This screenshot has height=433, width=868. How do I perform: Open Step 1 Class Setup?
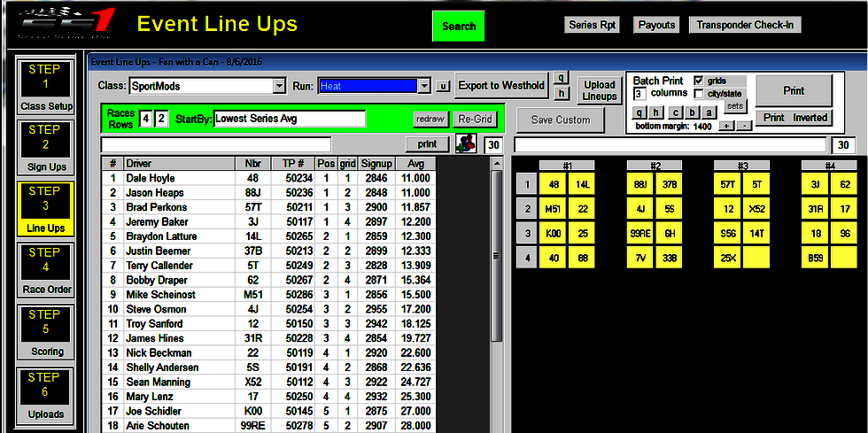tap(46, 86)
